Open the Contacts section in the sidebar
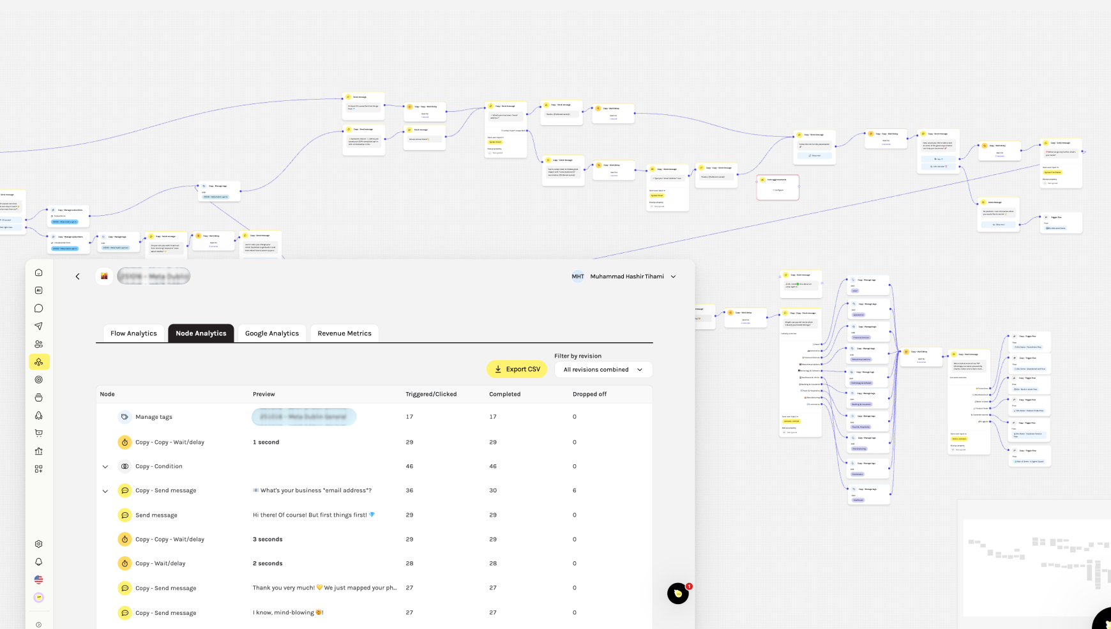Screen dimensions: 1111x629 [38, 344]
